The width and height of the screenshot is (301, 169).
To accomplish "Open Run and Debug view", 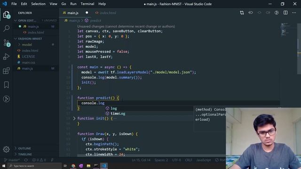I will (6, 56).
